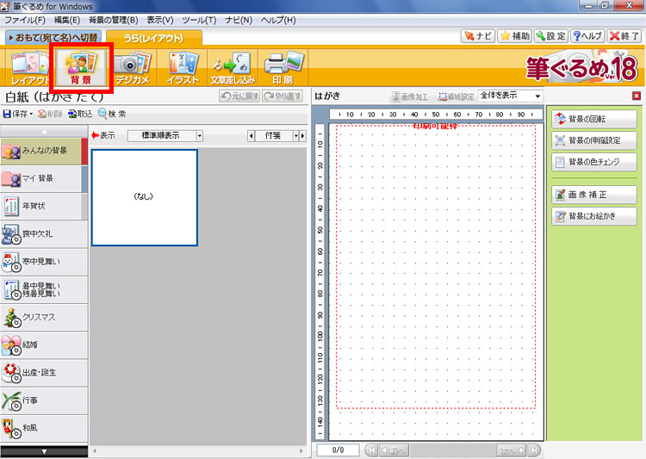Image resolution: width=646 pixels, height=459 pixels.
Task: Click 背景にお絵かき button
Action: tap(594, 216)
